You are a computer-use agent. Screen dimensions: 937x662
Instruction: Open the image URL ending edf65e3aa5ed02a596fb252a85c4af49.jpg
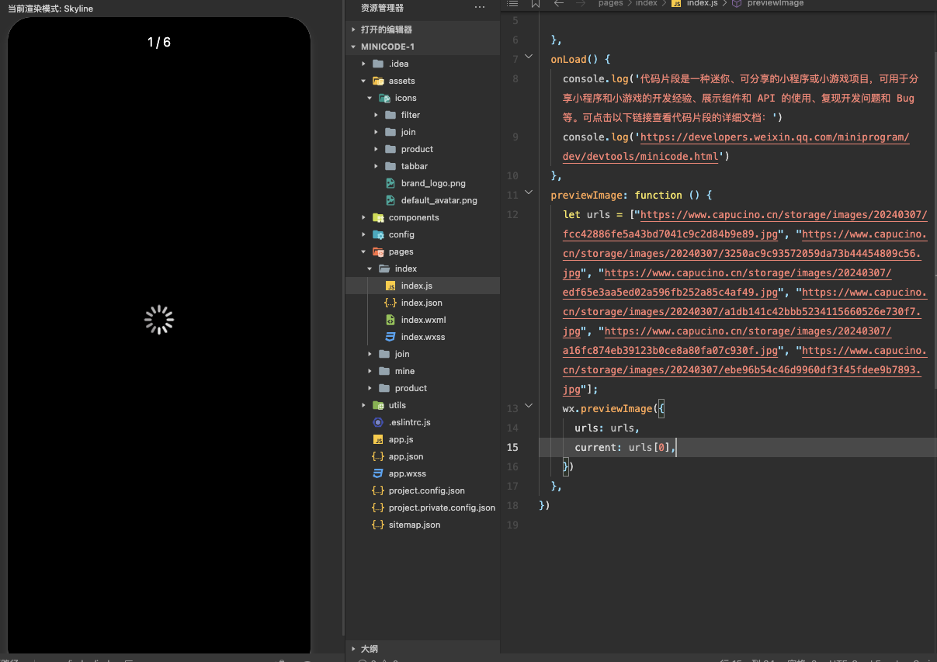coord(727,282)
